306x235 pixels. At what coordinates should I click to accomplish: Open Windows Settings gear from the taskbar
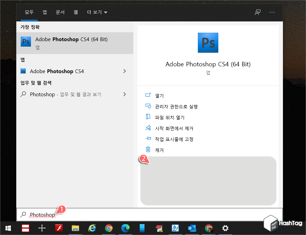pyautogui.click(x=225, y=228)
